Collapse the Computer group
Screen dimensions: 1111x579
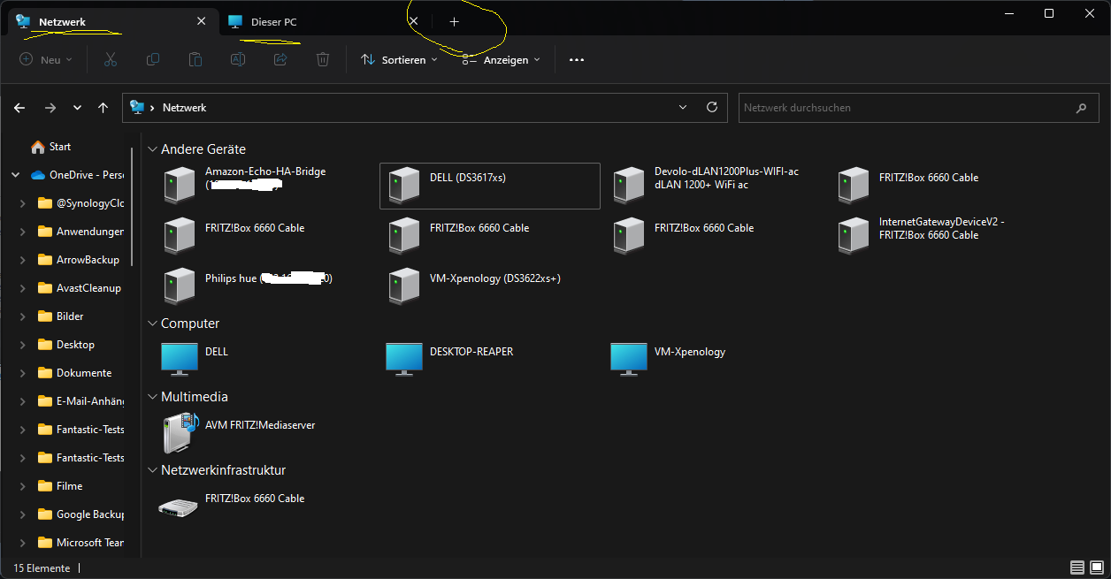click(152, 324)
